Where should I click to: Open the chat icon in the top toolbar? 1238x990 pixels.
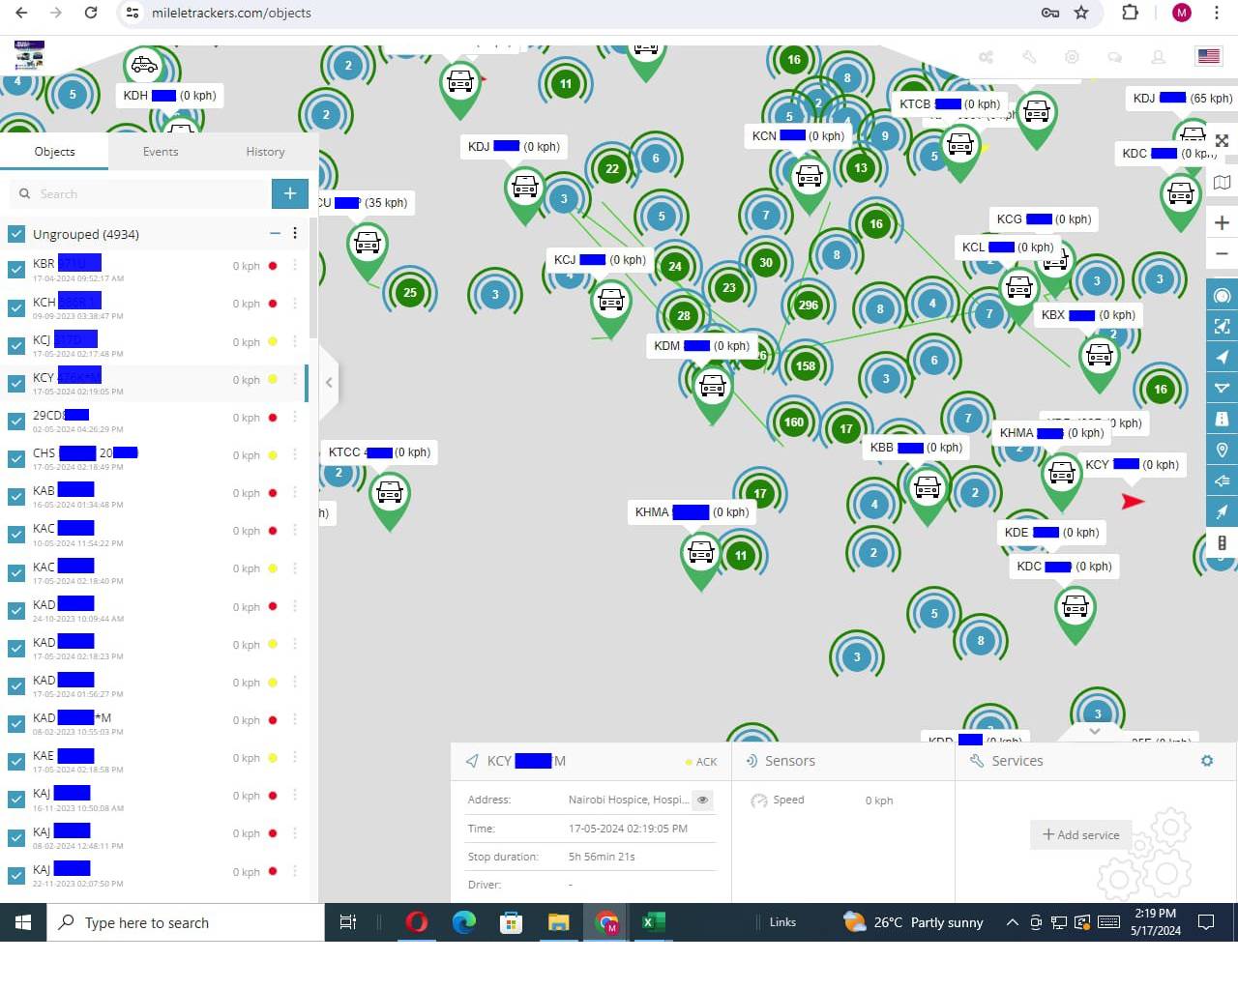[1115, 58]
